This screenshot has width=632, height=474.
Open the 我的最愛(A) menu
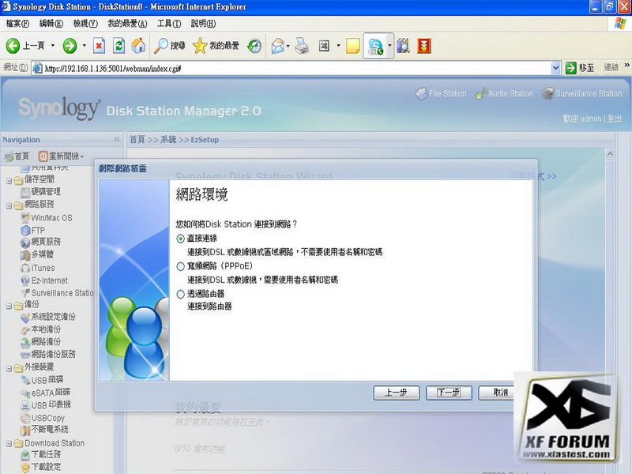click(x=127, y=24)
